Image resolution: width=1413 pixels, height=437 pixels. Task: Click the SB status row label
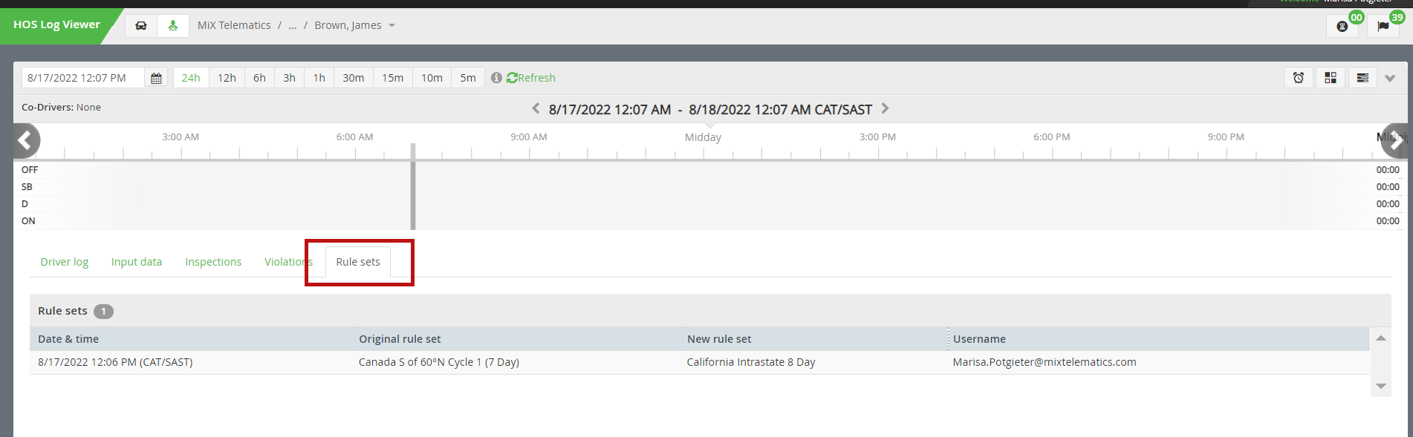27,187
